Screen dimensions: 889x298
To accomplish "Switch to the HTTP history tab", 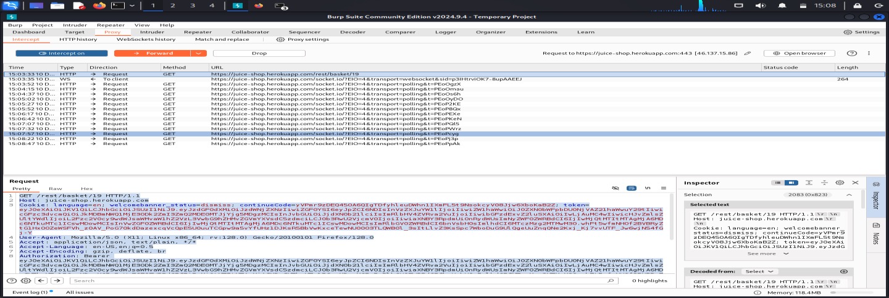I will click(x=78, y=39).
